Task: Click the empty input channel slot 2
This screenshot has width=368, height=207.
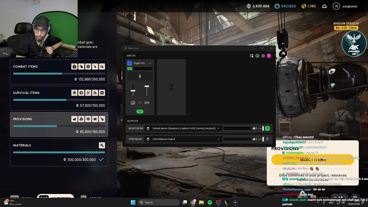Action: (x=171, y=87)
